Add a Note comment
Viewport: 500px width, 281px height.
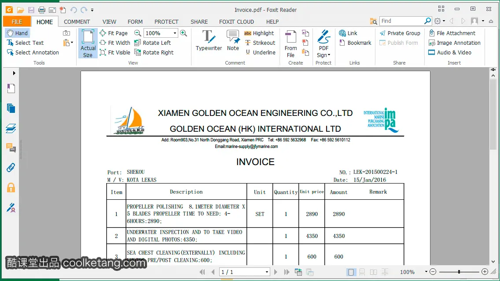coord(233,40)
